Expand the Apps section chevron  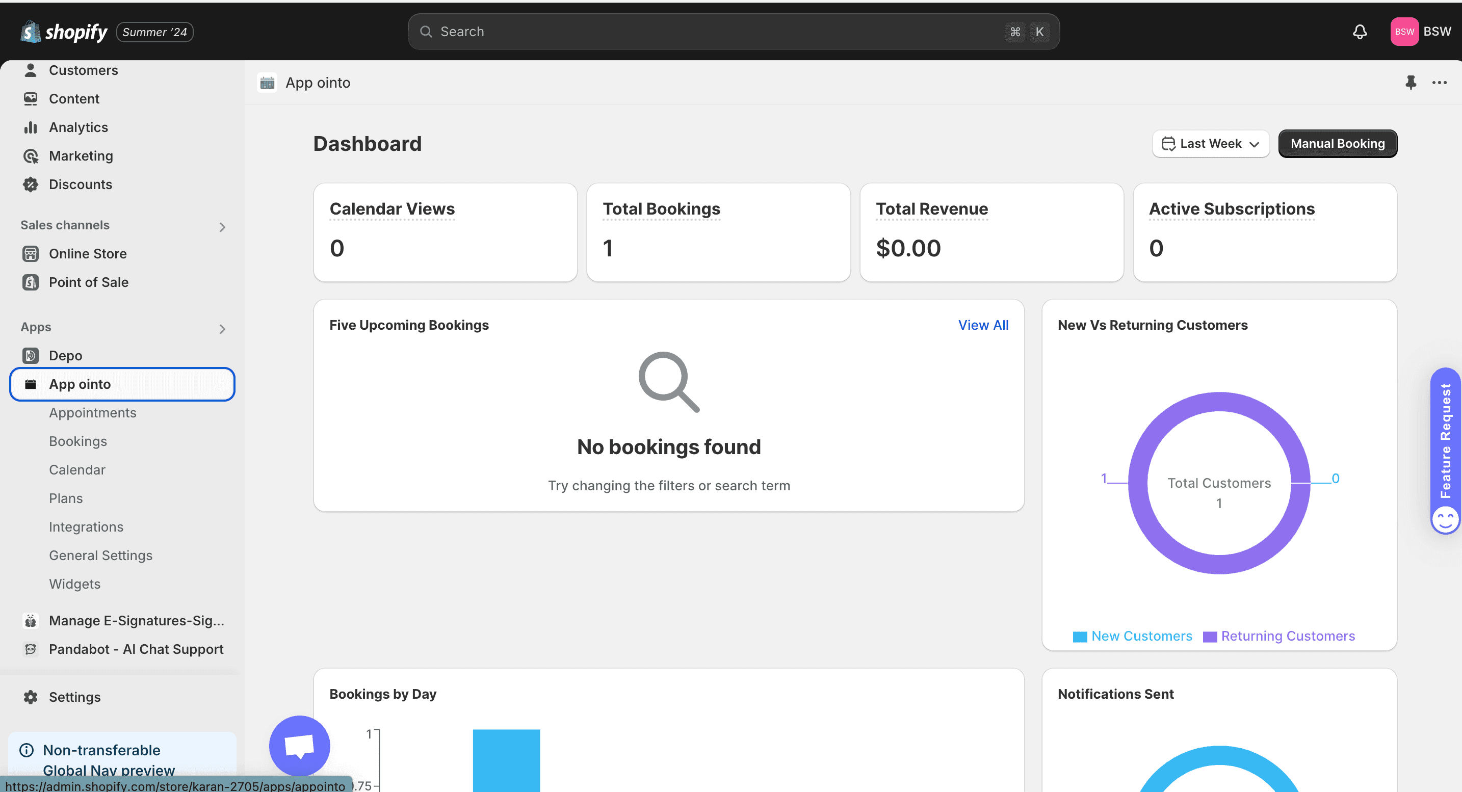(222, 329)
